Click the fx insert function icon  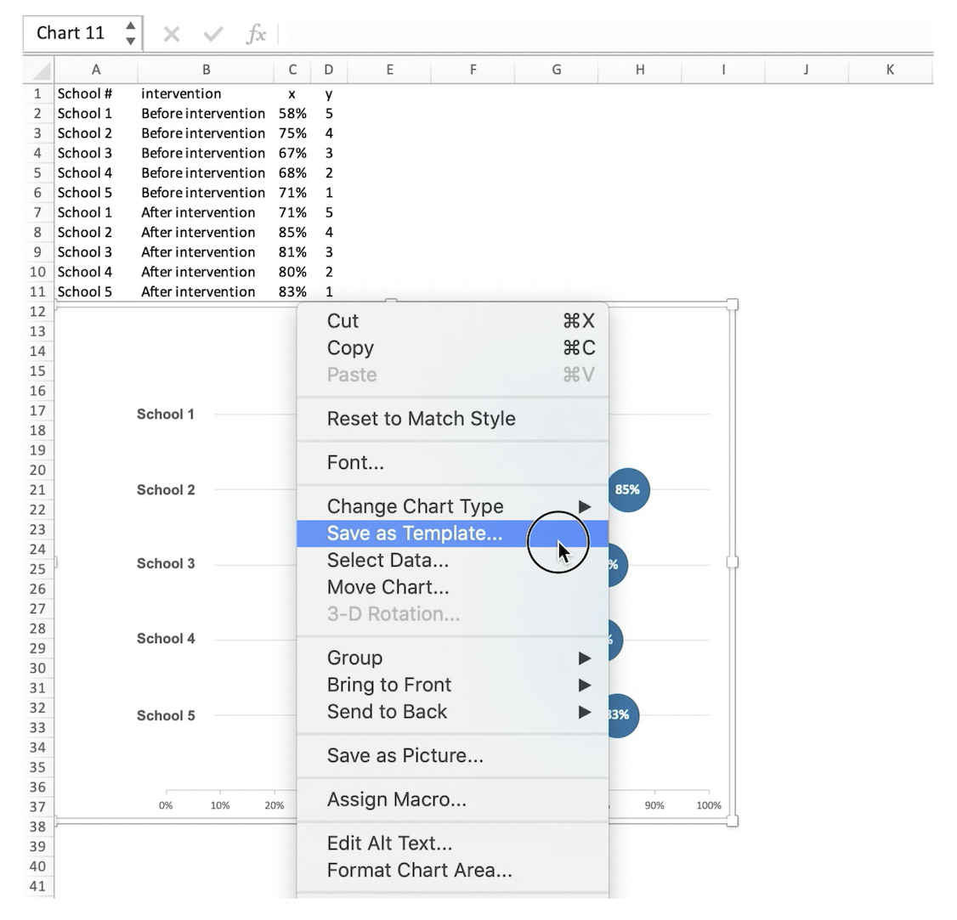click(x=256, y=34)
